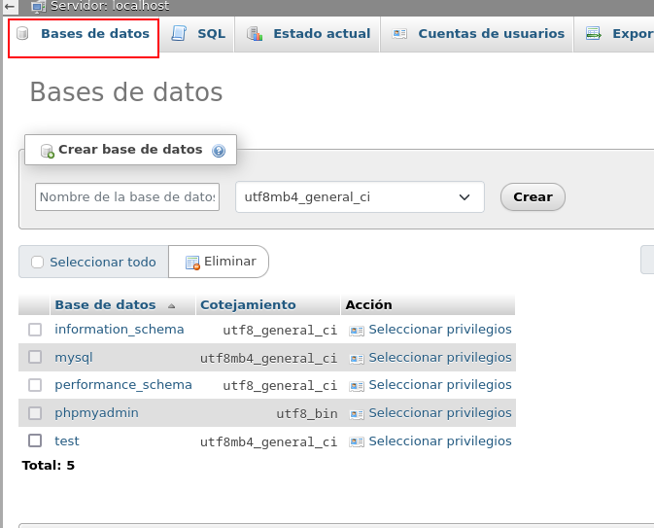
Task: Select the test database checkbox
Action: coord(35,440)
